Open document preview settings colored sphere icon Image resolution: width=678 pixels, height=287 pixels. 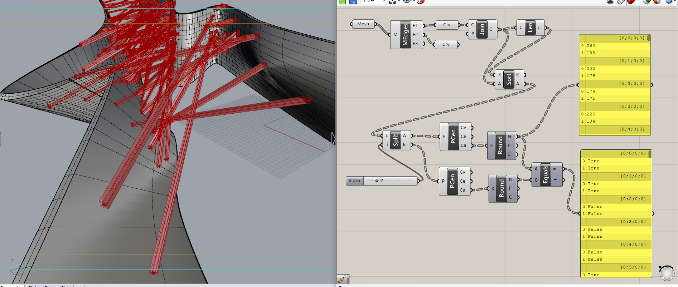pyautogui.click(x=657, y=2)
